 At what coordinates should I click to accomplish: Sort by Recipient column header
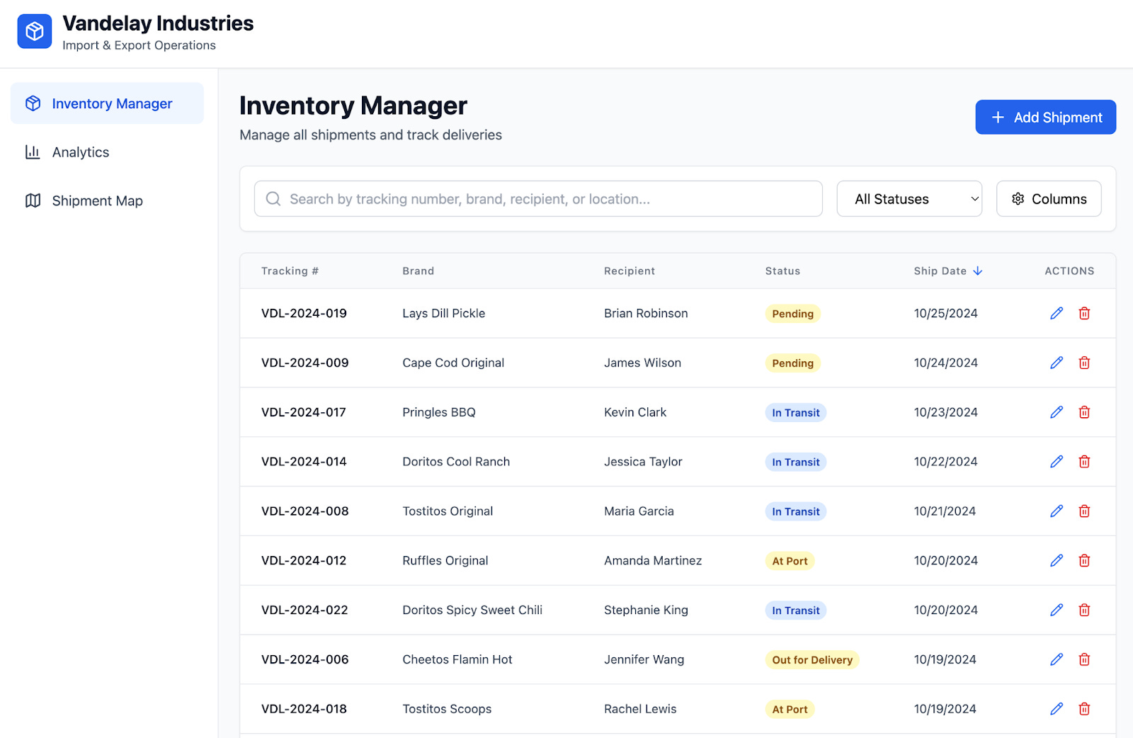pyautogui.click(x=630, y=271)
